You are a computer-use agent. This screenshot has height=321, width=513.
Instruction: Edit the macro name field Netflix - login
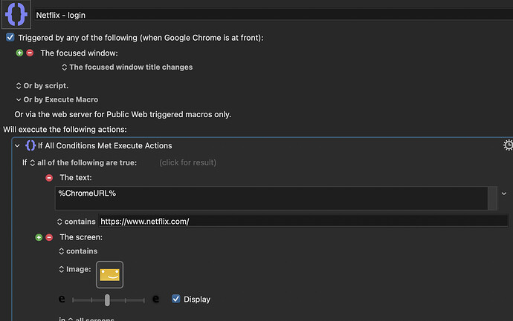pos(274,15)
